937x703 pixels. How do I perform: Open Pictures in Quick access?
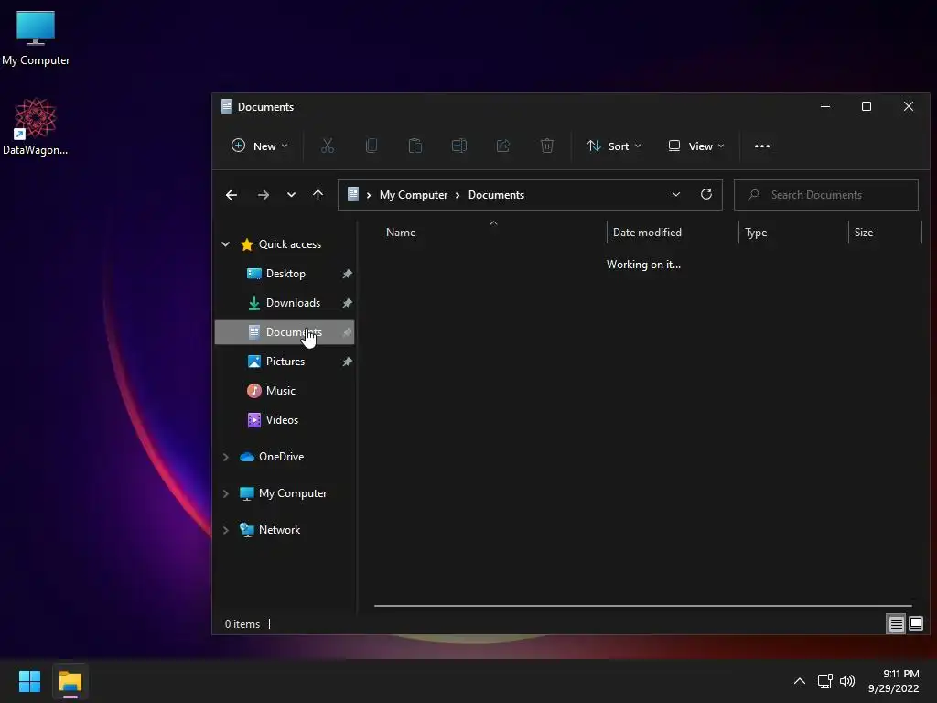[285, 362]
